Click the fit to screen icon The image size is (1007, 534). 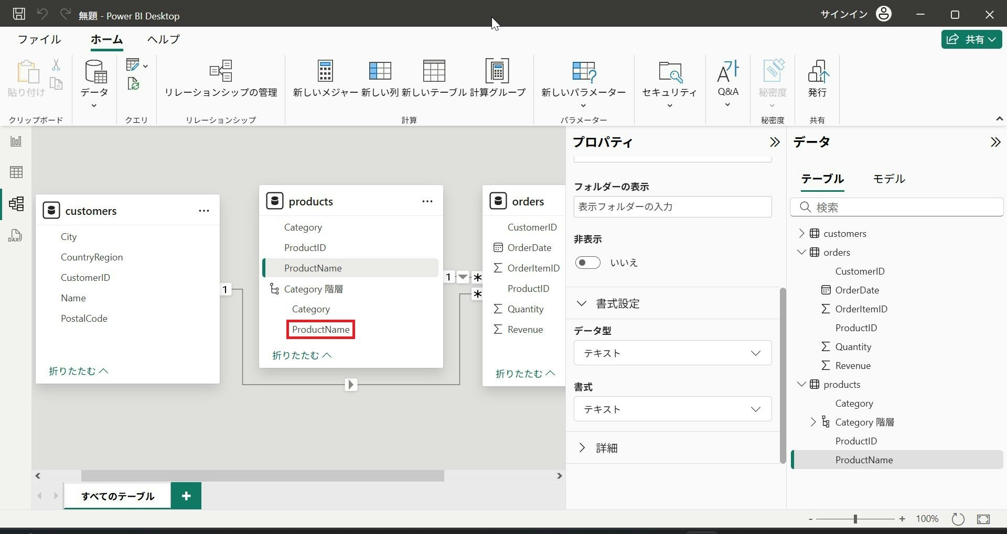[x=983, y=519]
